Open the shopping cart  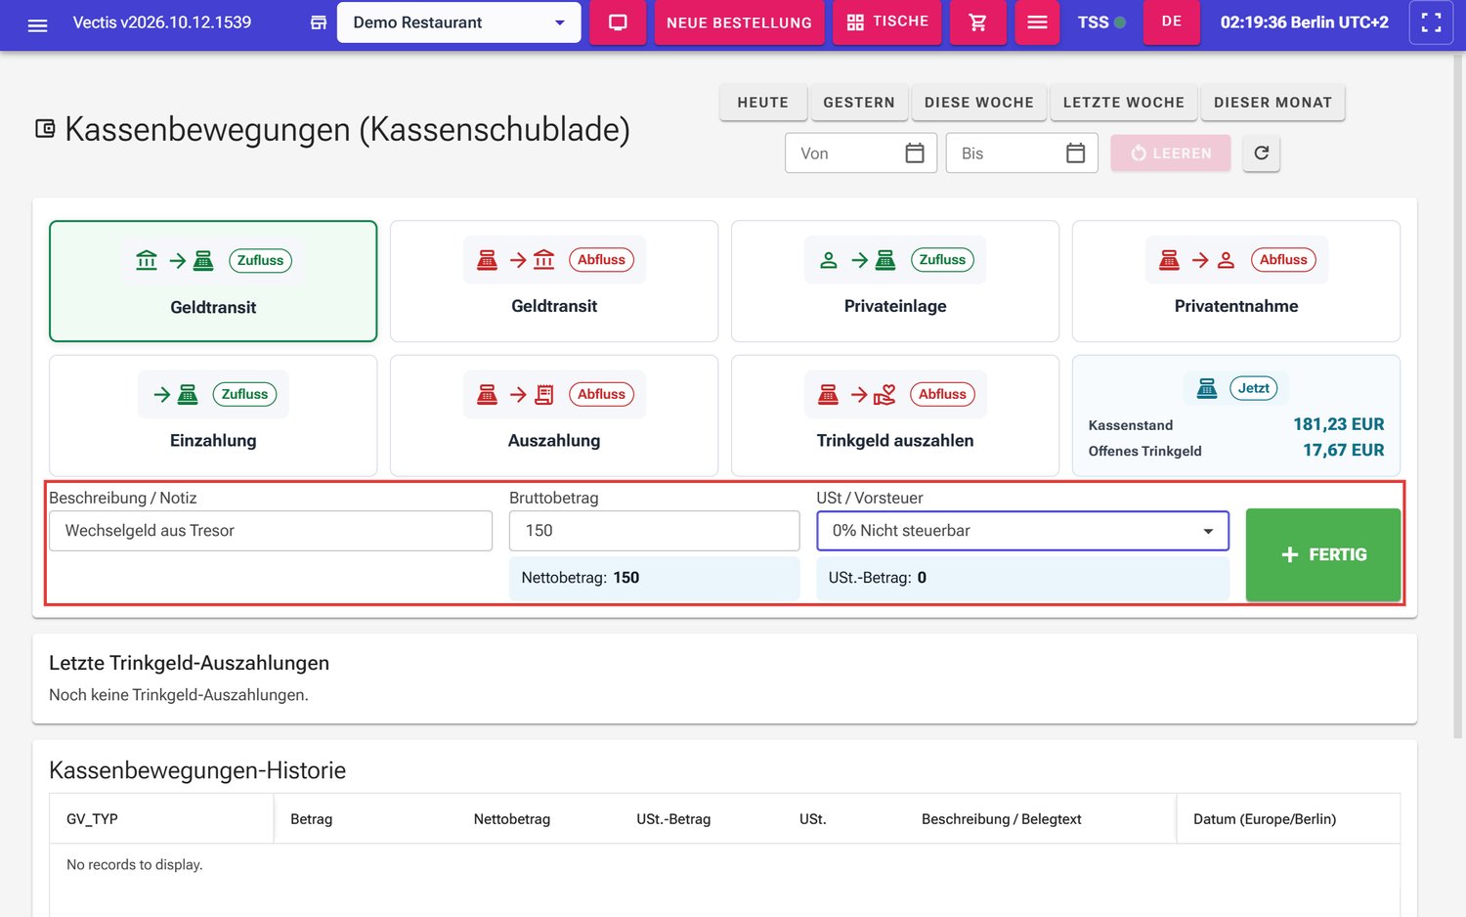click(977, 22)
